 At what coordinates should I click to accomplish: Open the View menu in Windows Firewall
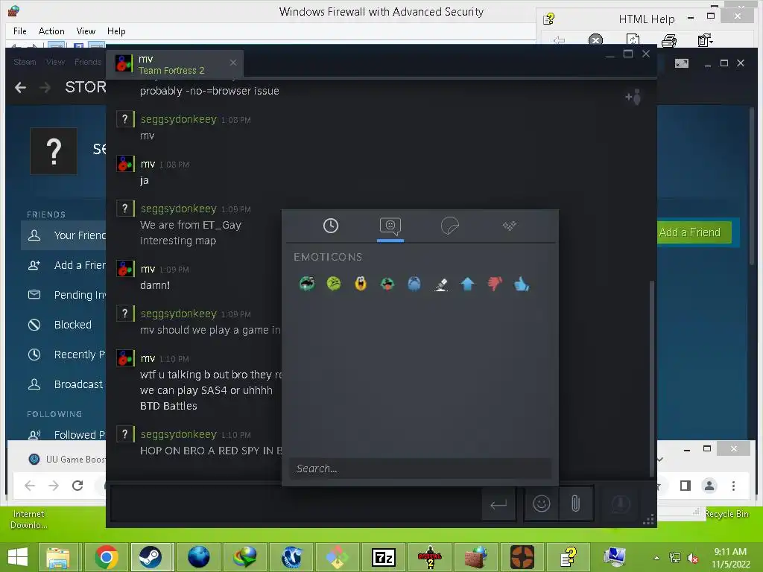[x=86, y=31]
